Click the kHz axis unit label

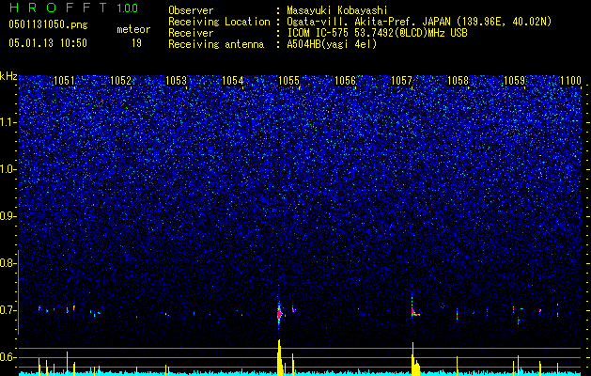(x=8, y=76)
